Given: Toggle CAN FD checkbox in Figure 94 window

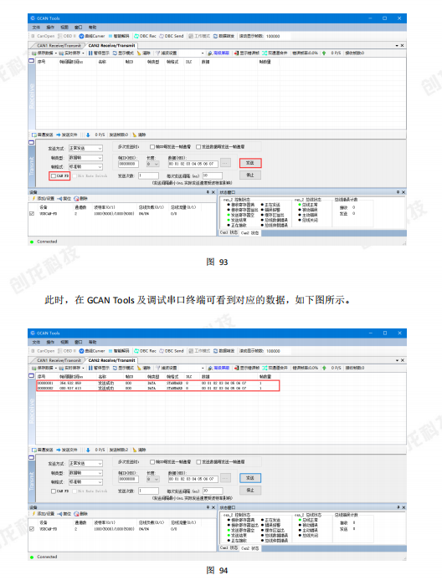Looking at the screenshot, I should coord(54,491).
